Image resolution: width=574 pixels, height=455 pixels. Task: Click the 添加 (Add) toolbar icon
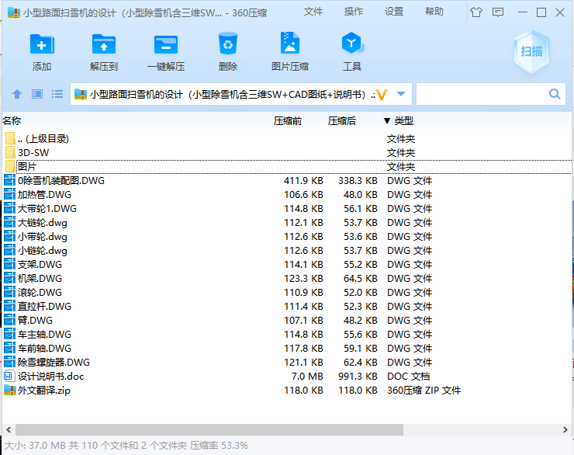click(42, 45)
